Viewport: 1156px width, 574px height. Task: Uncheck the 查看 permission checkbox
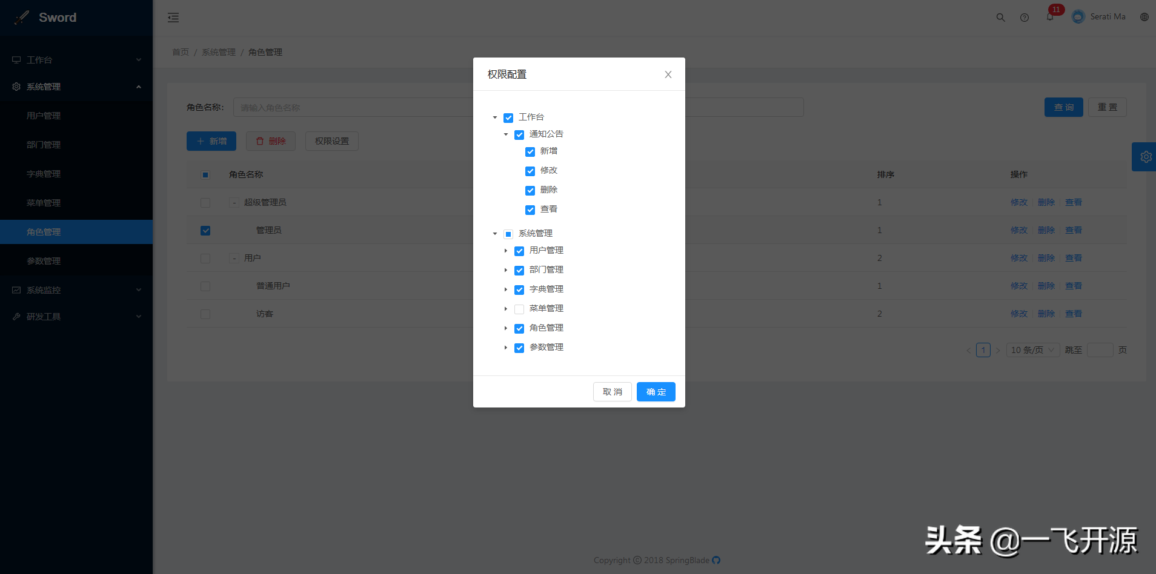click(530, 209)
